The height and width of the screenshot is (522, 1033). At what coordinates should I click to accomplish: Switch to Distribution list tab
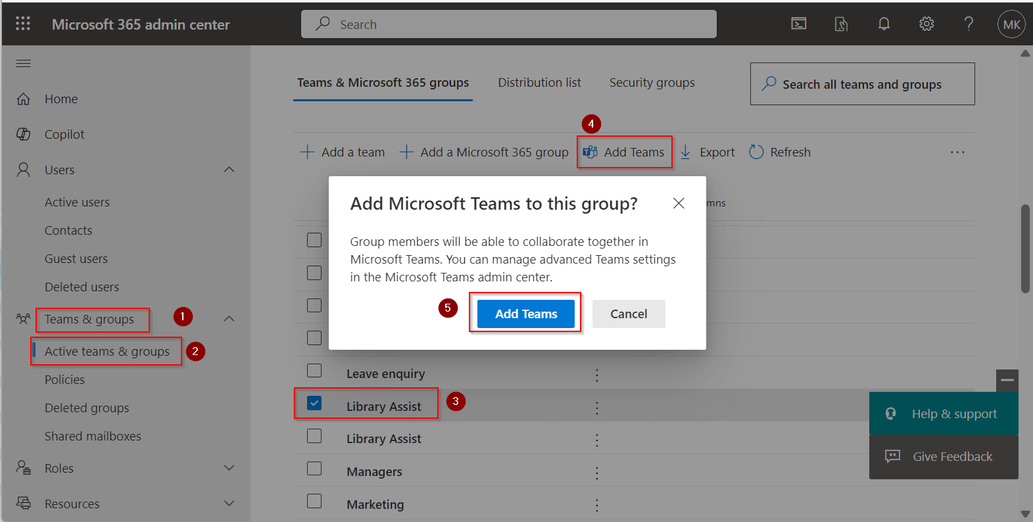click(x=539, y=83)
